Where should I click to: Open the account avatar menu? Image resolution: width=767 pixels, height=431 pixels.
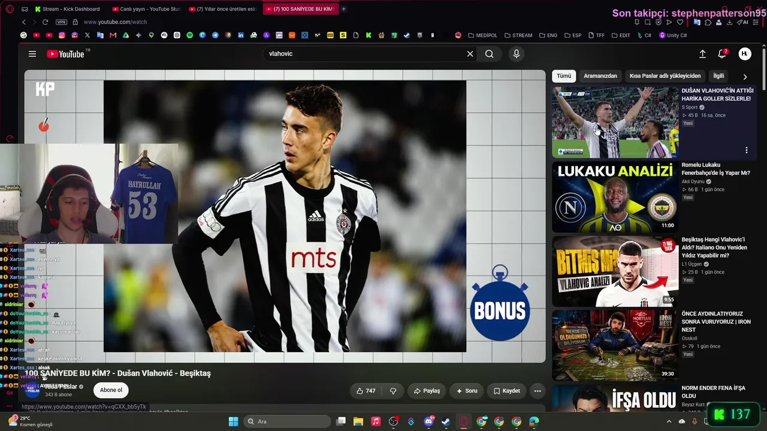point(745,54)
